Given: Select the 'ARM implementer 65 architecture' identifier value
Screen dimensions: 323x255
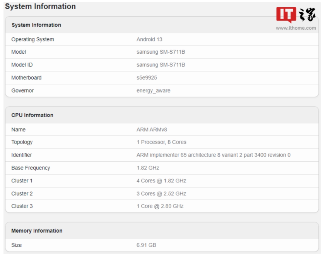Looking at the screenshot, I should 214,155.
